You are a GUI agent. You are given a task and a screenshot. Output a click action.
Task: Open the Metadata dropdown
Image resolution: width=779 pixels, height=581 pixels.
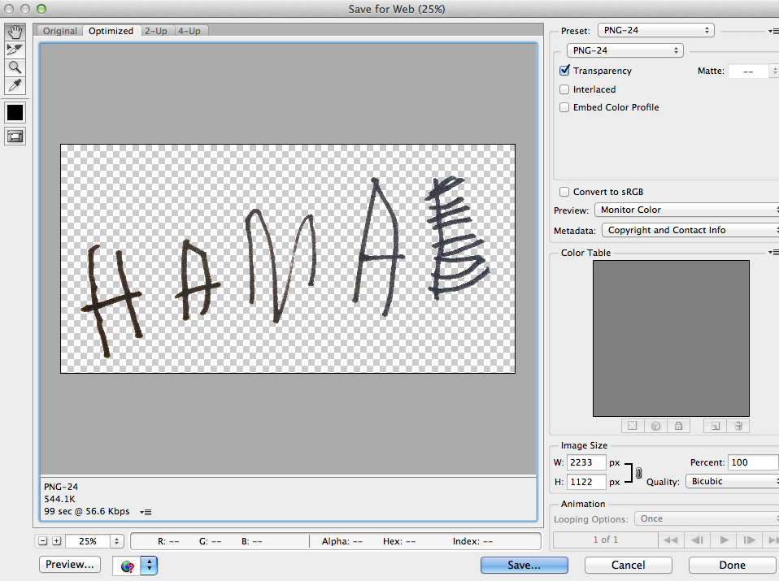tap(690, 230)
